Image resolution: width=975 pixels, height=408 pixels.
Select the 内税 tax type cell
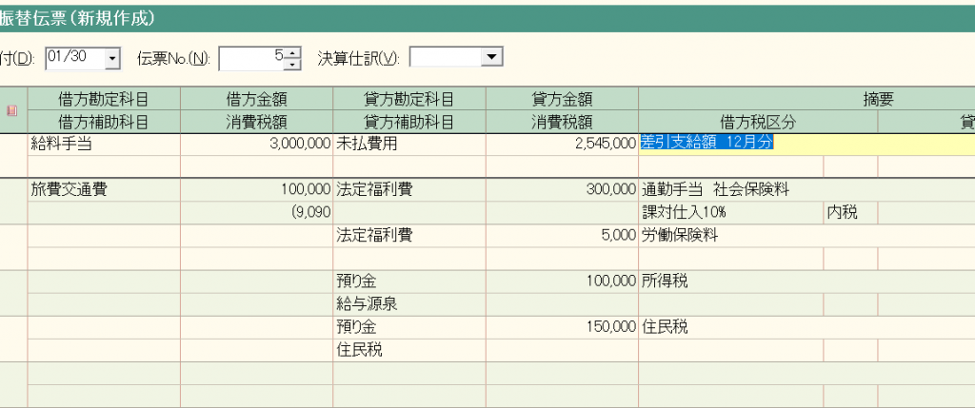[x=850, y=213]
